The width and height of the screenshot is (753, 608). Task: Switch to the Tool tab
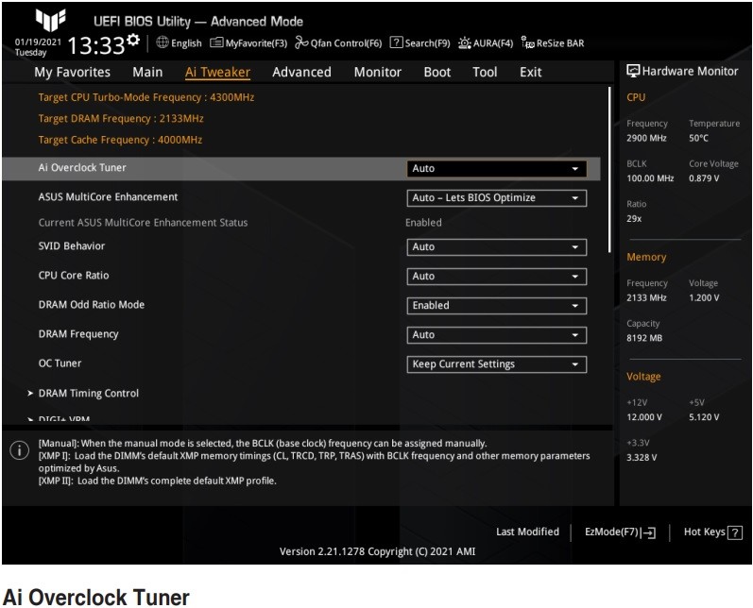point(485,72)
